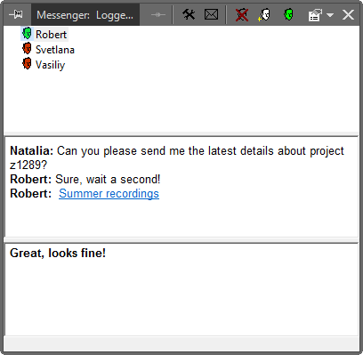Image resolution: width=363 pixels, height=355 pixels.
Task: Click the add contact icon with the plus
Action: [264, 14]
